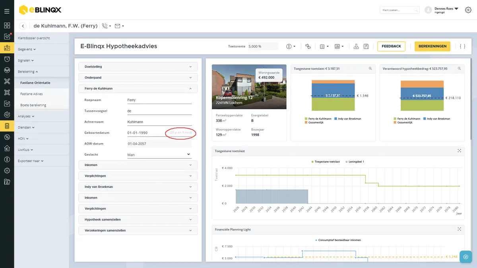The width and height of the screenshot is (477, 268).
Task: Open the client folder icon in sidebar
Action: click(x=7, y=182)
